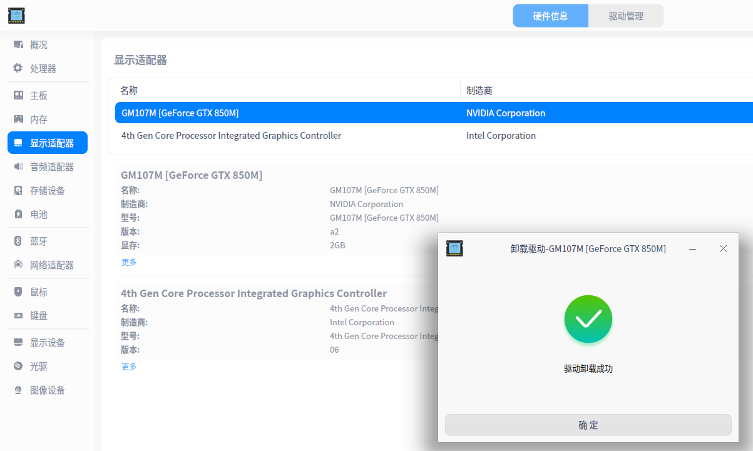Select 图像设备 in sidebar
The height and width of the screenshot is (451, 753).
48,390
